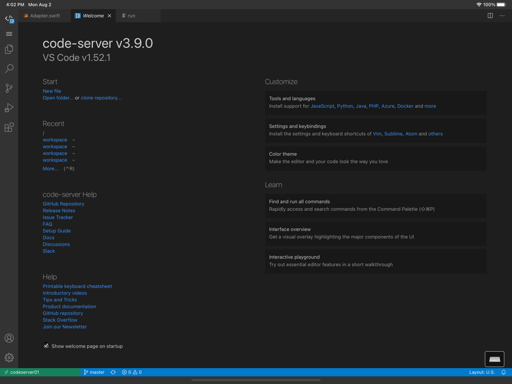Screen dimensions: 512x384
Task: Uncheck Show welcome page on startup
Action: (x=46, y=346)
